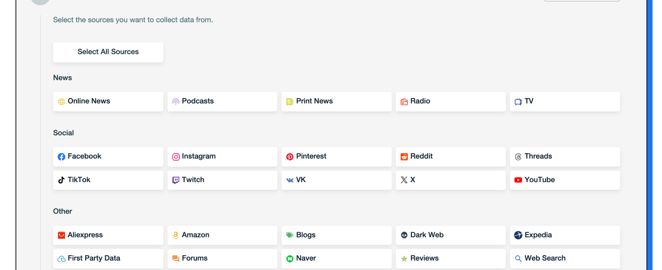Pick the Pinterest logo icon
The image size is (662, 270).
(290, 157)
